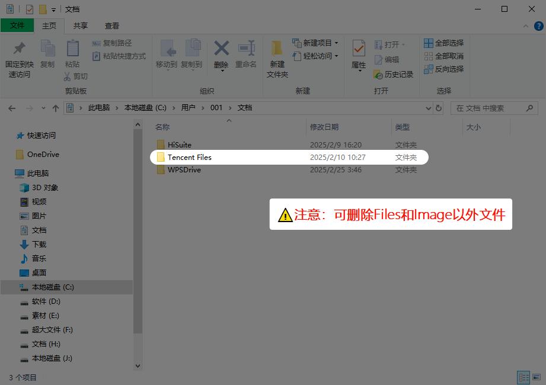546x385 pixels.
Task: Click the Properties icon in ribbon
Action: point(359,53)
